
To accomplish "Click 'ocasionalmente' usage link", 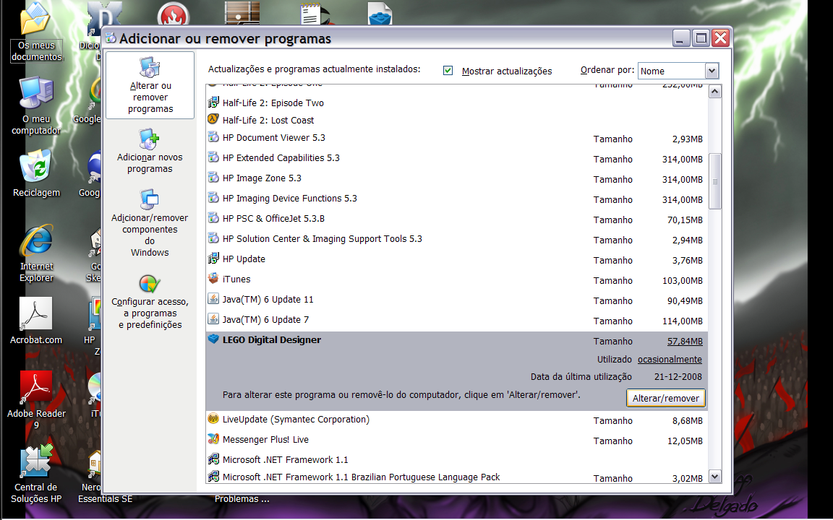I will pyautogui.click(x=670, y=359).
